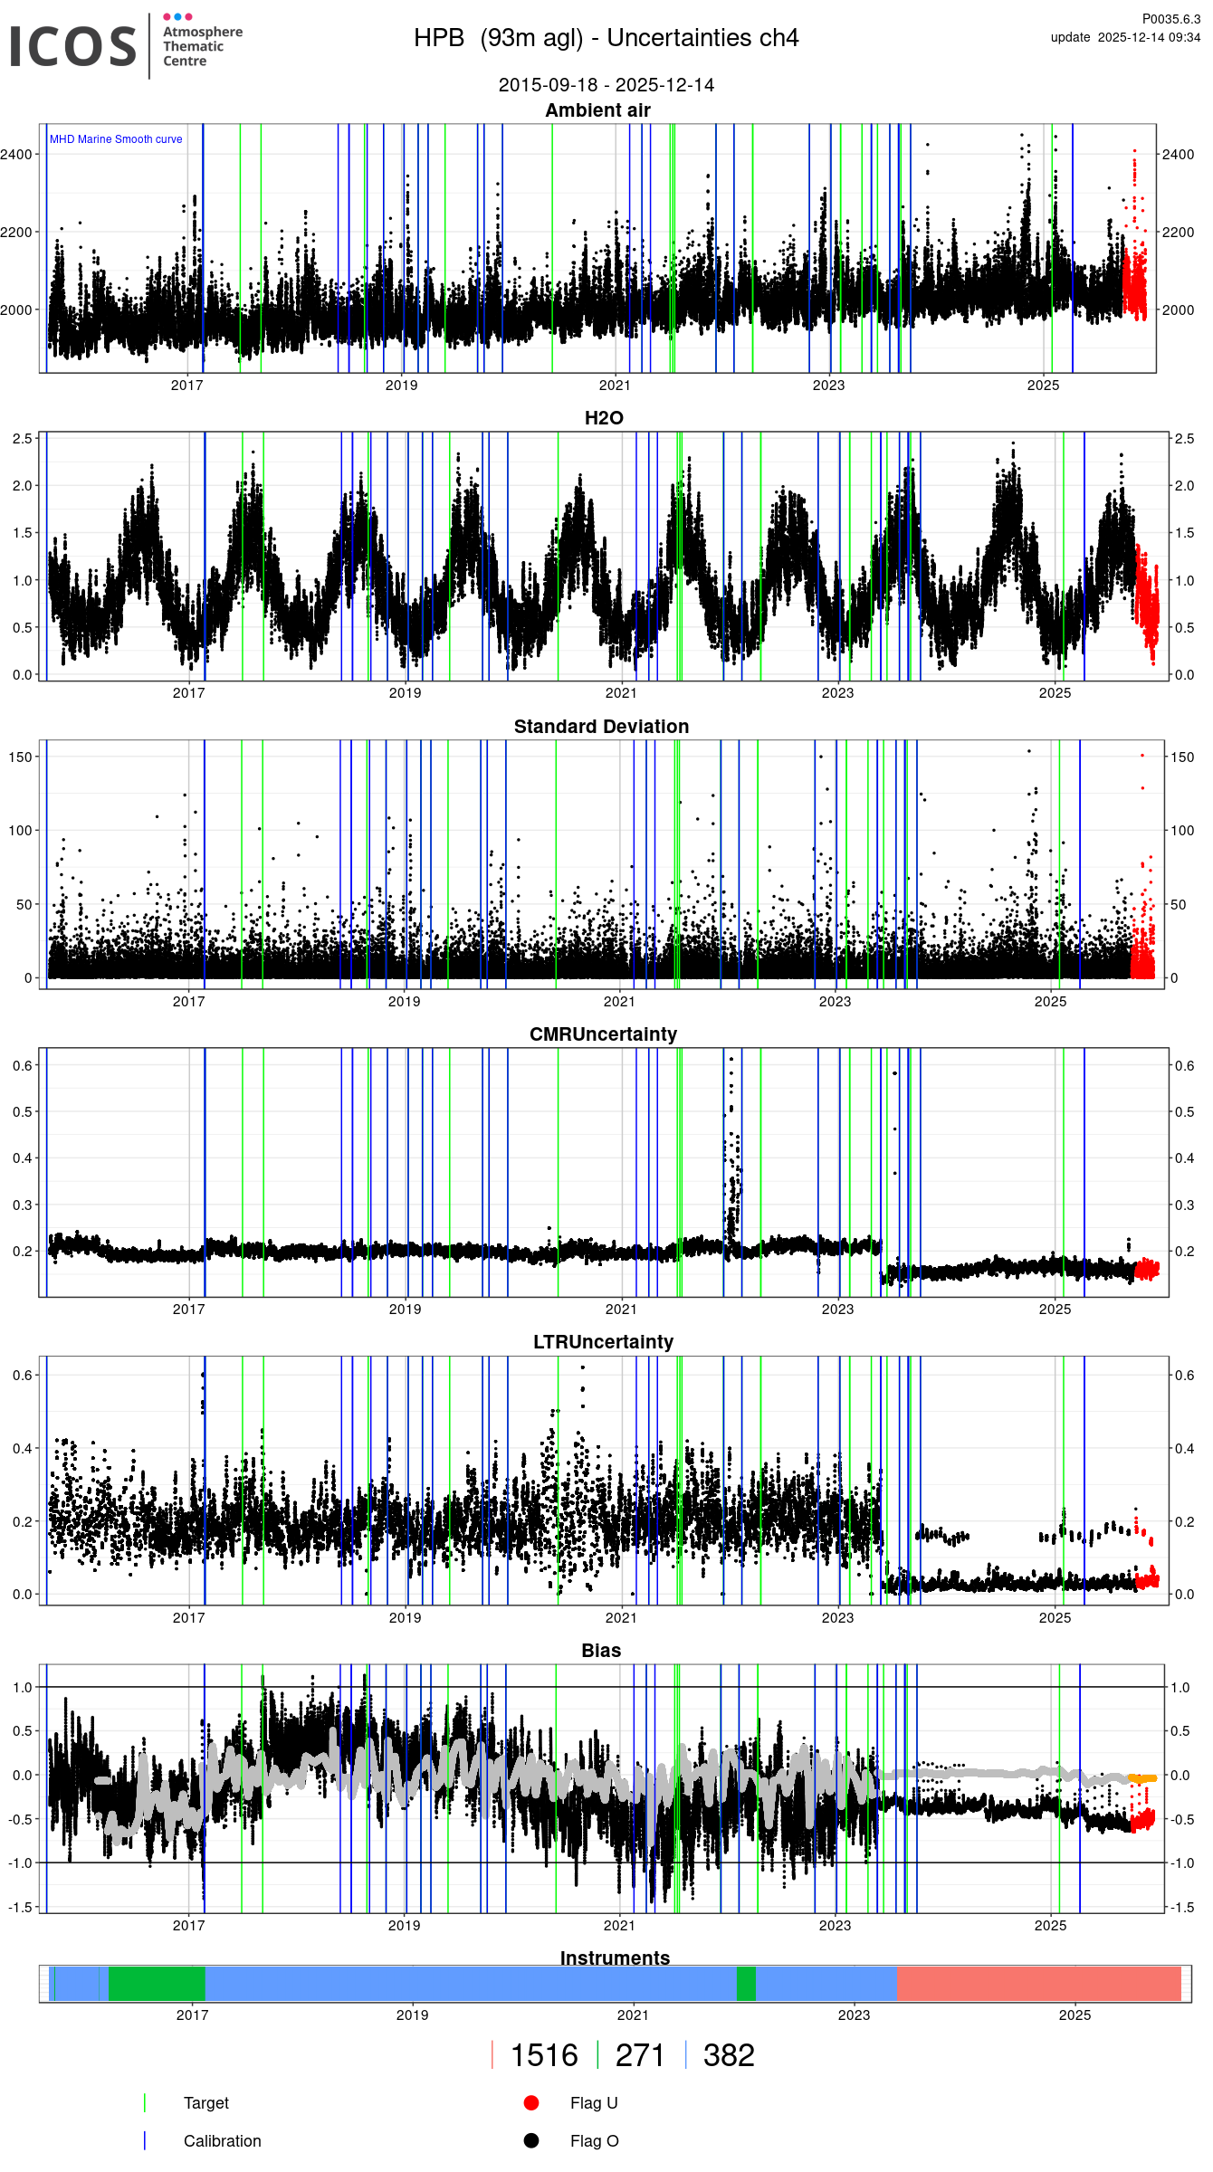
Task: Select instrument number 271 in the legend
Action: tap(640, 2055)
